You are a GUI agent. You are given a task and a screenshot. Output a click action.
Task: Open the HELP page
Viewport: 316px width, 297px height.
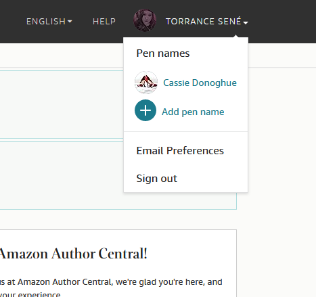[x=104, y=22]
